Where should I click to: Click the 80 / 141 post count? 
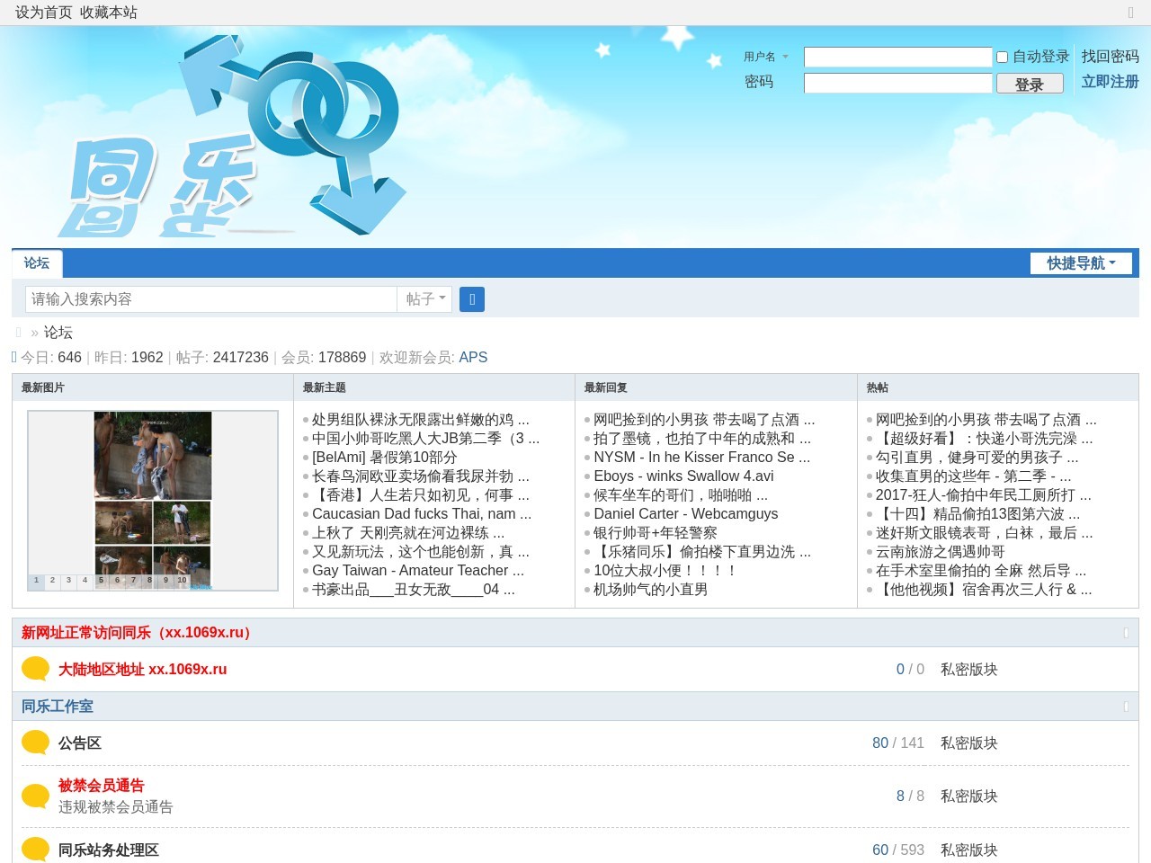pyautogui.click(x=898, y=743)
